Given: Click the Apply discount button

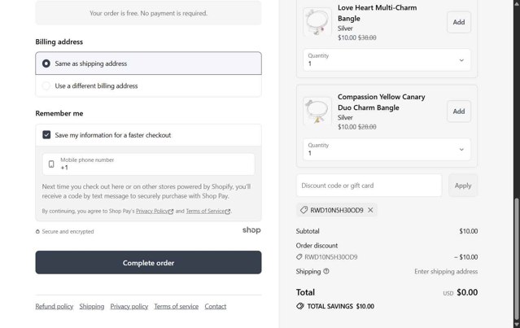Looking at the screenshot, I should (x=463, y=186).
